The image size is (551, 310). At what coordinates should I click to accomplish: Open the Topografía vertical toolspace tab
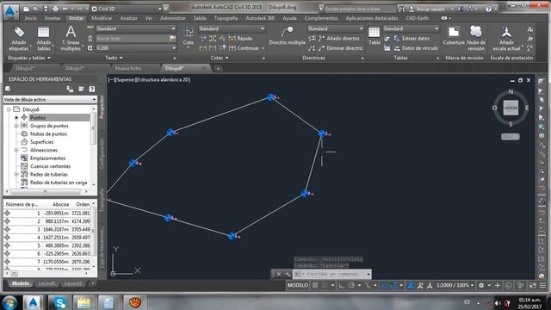tap(102, 200)
